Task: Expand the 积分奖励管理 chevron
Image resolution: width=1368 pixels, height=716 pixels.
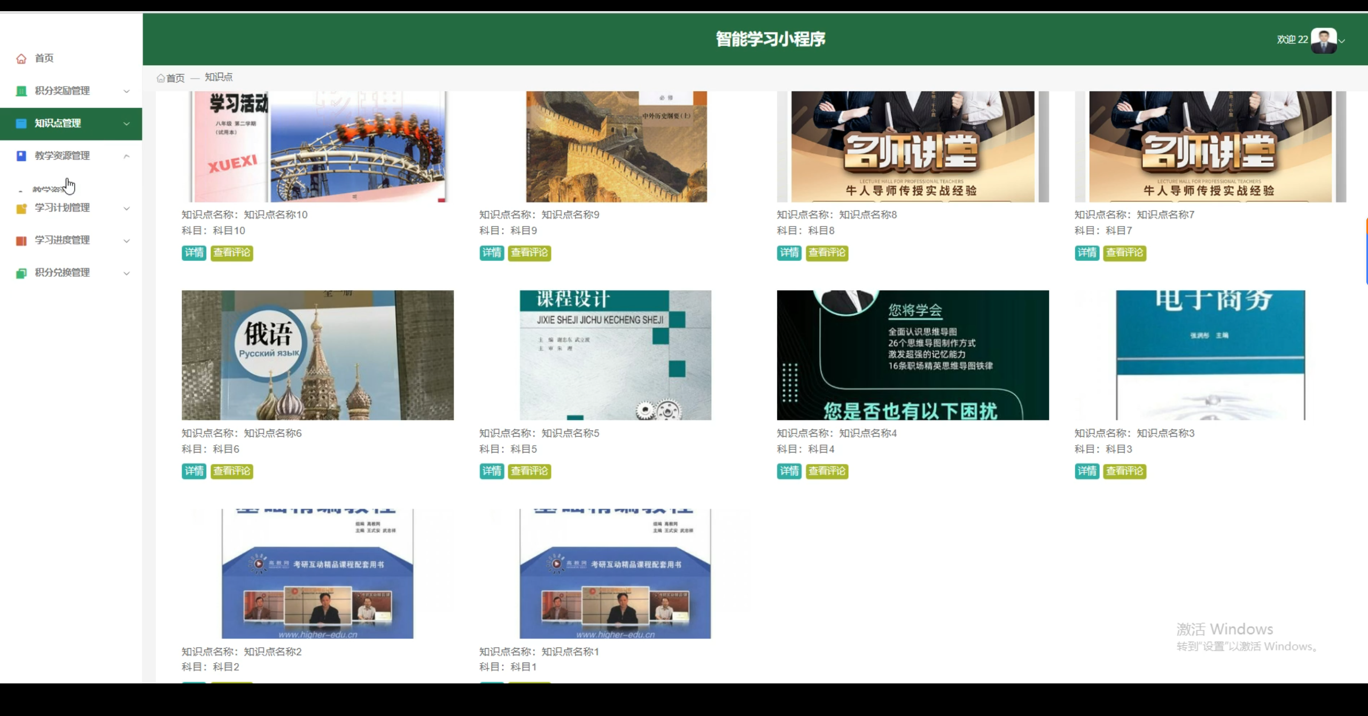Action: click(x=127, y=91)
